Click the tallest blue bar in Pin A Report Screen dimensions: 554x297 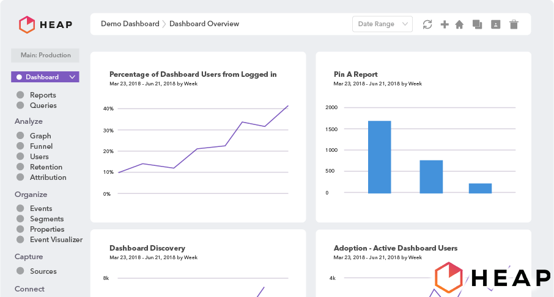[x=379, y=157]
